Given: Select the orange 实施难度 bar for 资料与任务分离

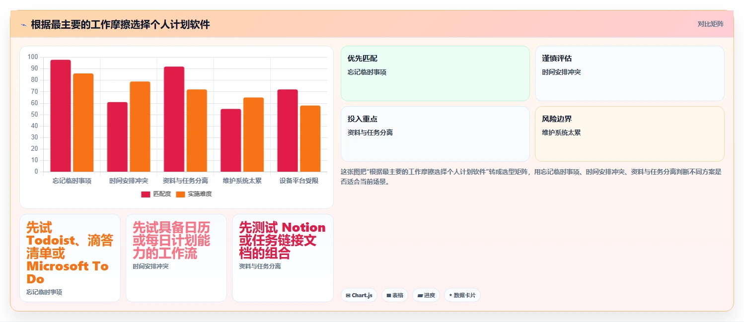Looking at the screenshot, I should point(197,130).
